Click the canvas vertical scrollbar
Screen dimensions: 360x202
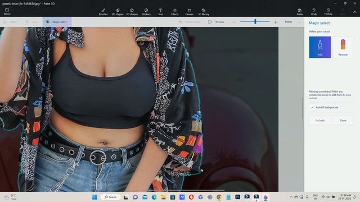303,108
